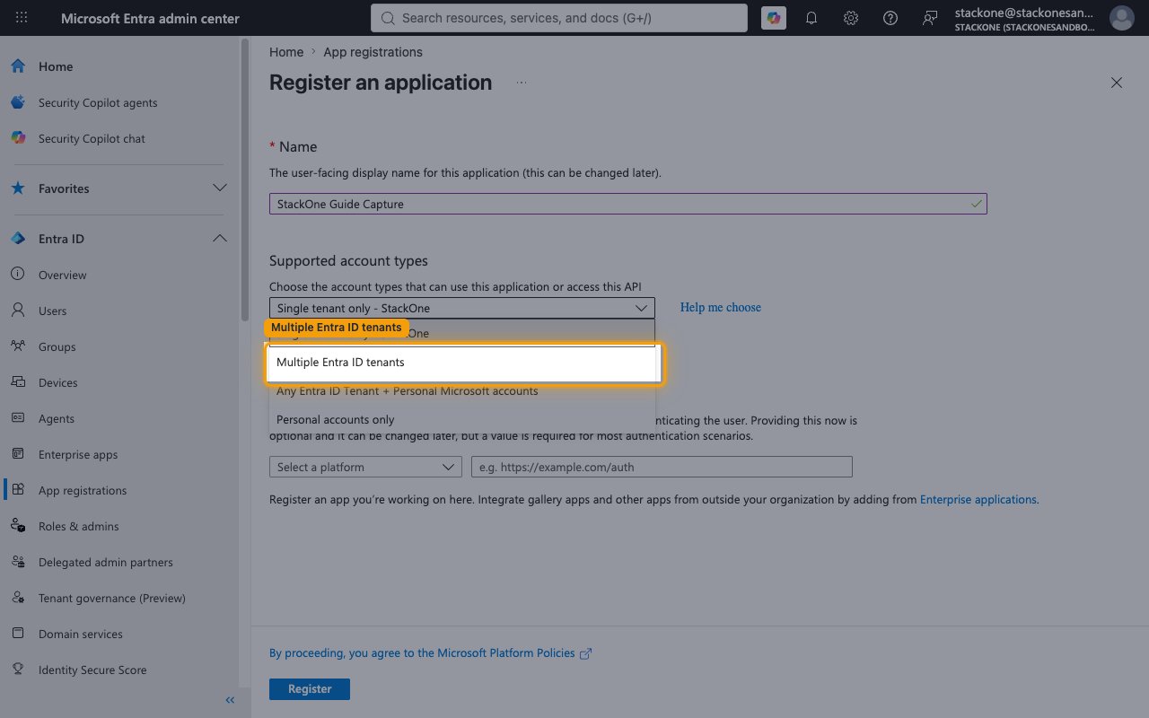Collapse the Entra ID section chevron

[219, 239]
